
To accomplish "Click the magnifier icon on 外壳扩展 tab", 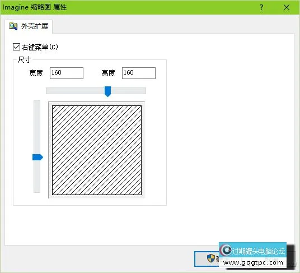I will click(x=13, y=26).
